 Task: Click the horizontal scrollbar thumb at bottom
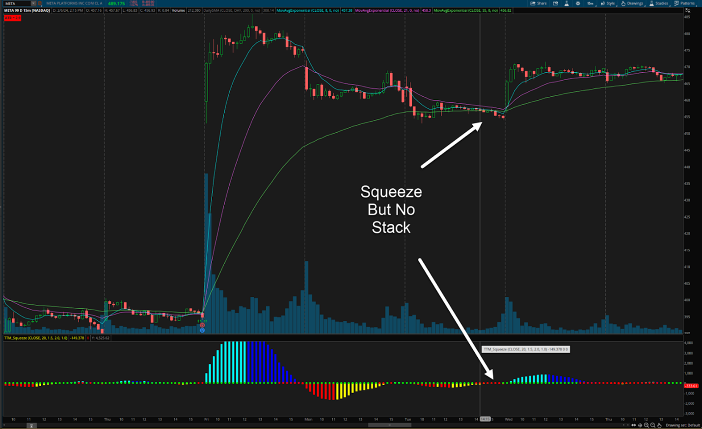tap(389, 425)
